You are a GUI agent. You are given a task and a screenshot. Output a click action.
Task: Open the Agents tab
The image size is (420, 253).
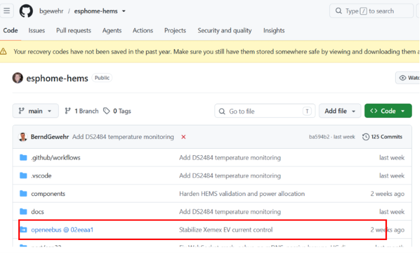click(x=112, y=31)
